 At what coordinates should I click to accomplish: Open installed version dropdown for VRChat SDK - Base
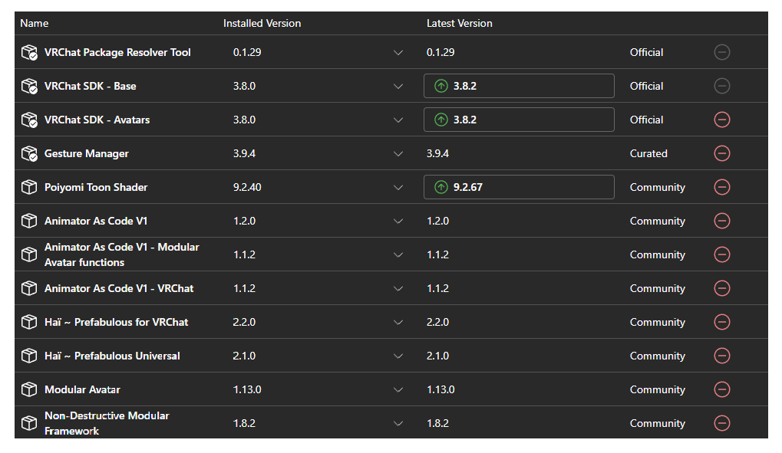coord(398,86)
